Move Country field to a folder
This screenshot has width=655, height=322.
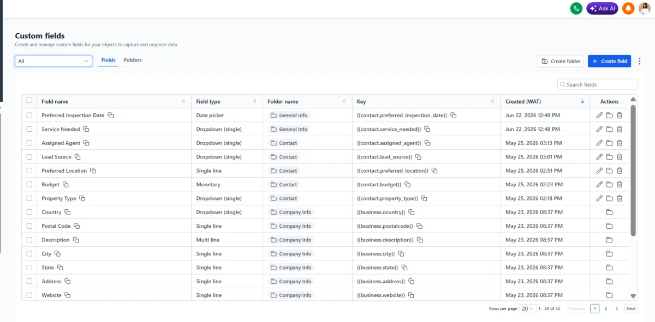click(610, 212)
